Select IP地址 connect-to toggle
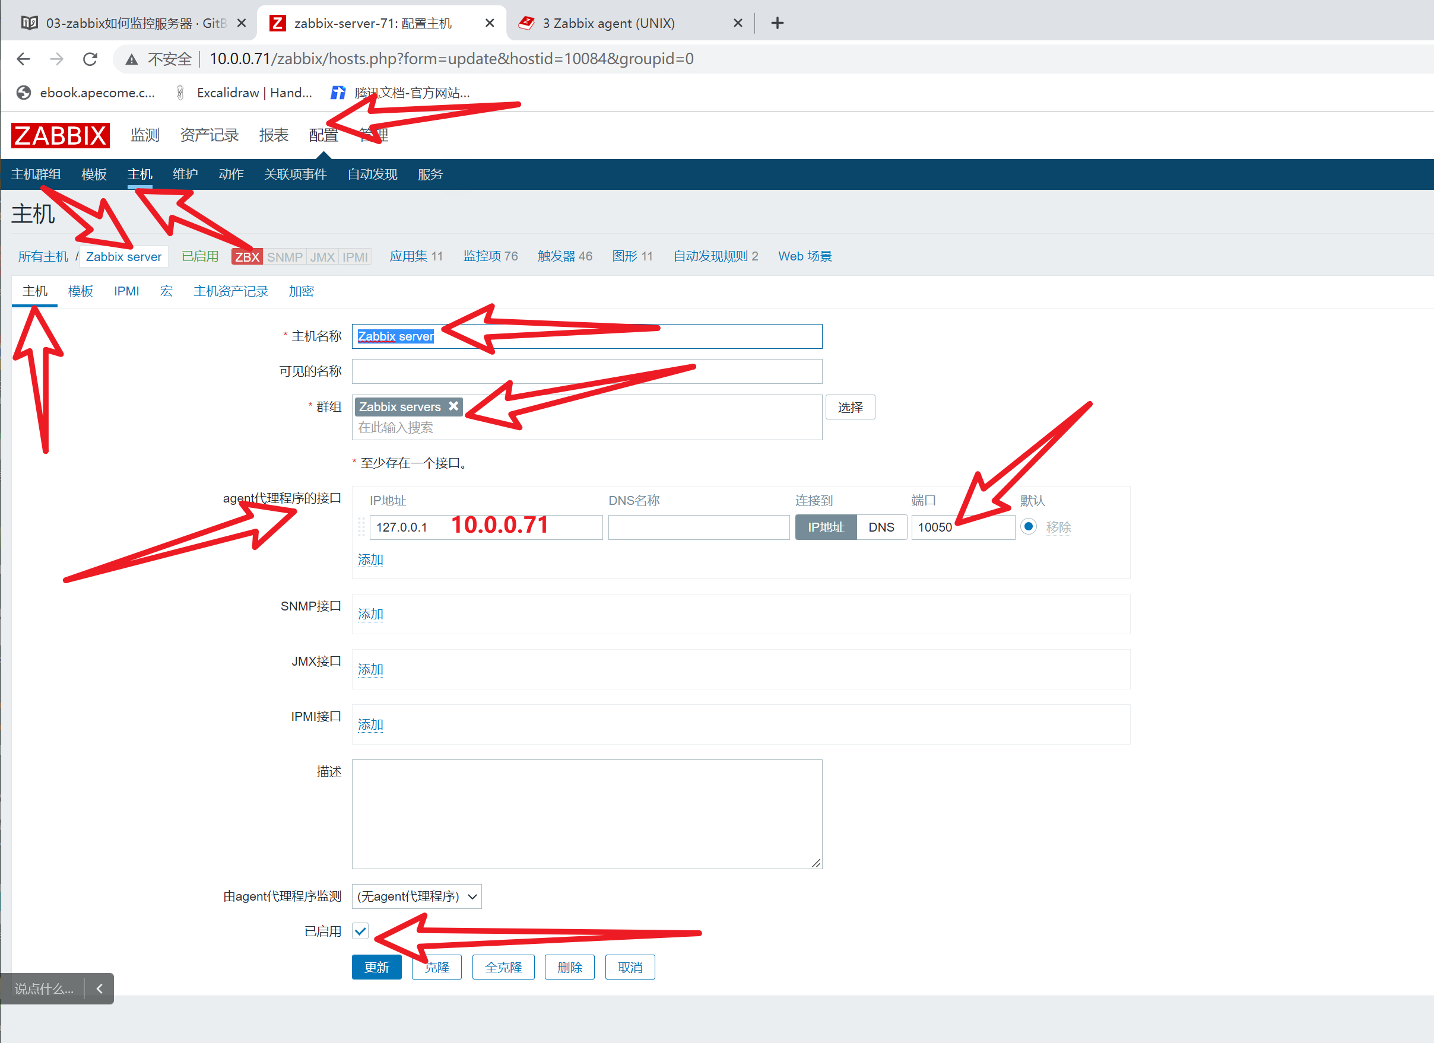This screenshot has height=1043, width=1434. 826,527
